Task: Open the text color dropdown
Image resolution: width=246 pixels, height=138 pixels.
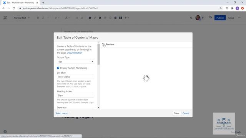Action: 68,18
